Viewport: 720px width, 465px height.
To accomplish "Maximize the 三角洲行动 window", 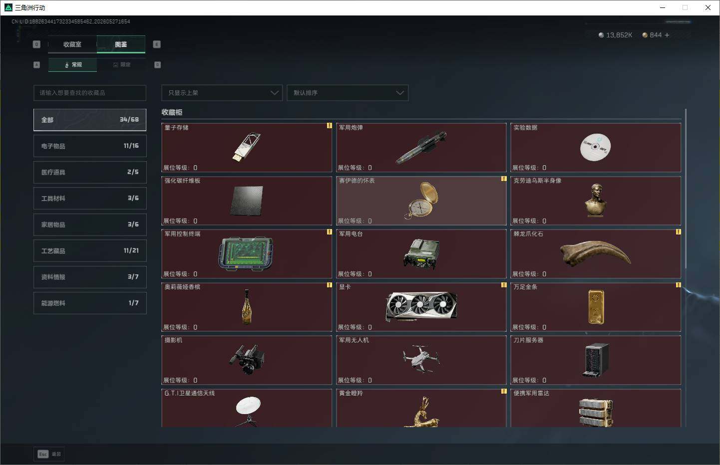I will click(x=685, y=7).
